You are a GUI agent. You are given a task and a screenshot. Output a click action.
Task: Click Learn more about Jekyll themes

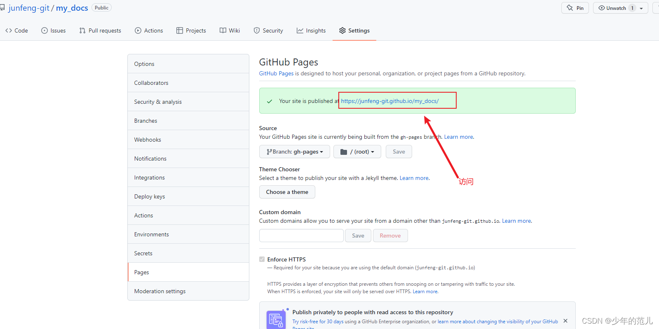tap(414, 178)
